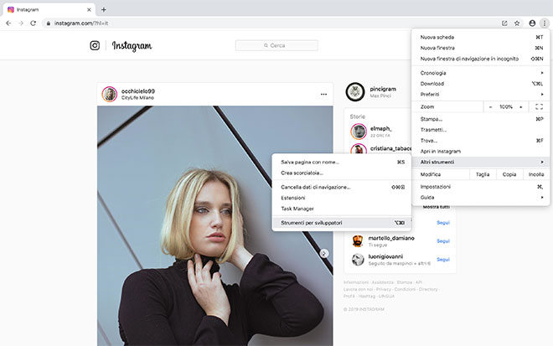This screenshot has height=346, width=553.
Task: Reload the page with the refresh icon
Action: point(33,23)
